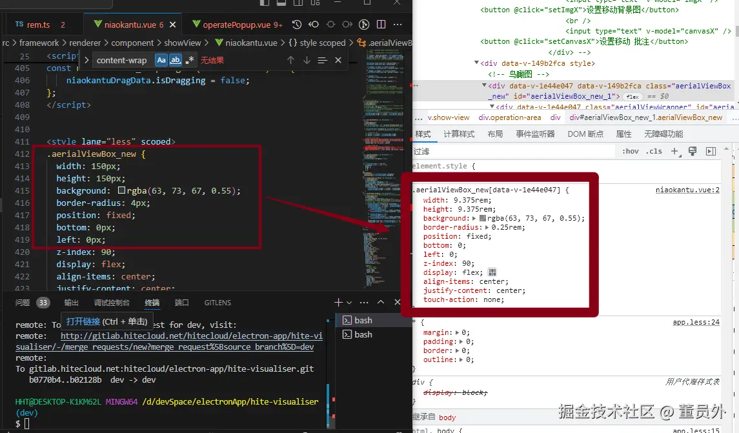Expand the replace field chevron in find widget
Viewport: 739px width, 433px height.
point(86,60)
